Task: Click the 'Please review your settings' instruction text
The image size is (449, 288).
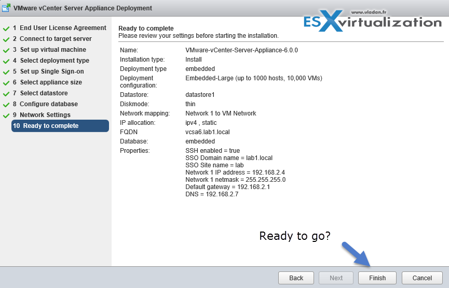Action: [198, 36]
